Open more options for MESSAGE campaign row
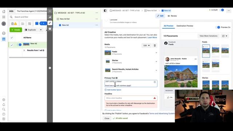 97,13
